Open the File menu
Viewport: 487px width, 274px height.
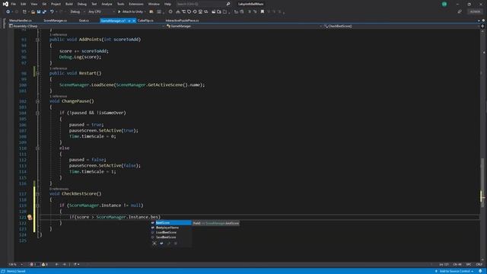[x=14, y=4]
